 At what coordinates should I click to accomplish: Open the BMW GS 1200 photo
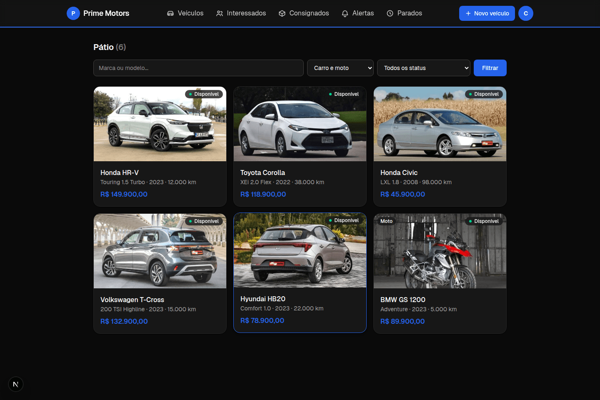click(440, 251)
